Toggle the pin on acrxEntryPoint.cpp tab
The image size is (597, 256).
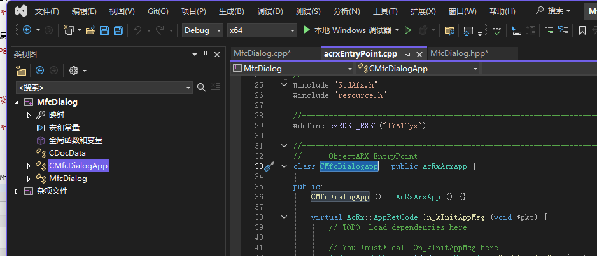pyautogui.click(x=408, y=54)
